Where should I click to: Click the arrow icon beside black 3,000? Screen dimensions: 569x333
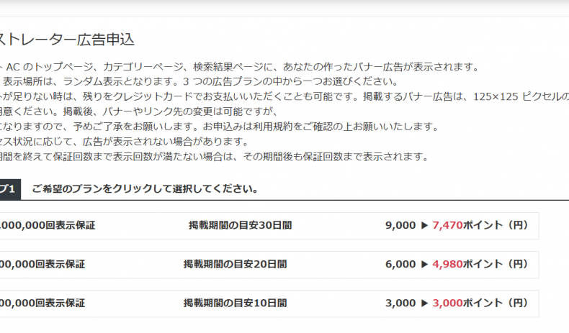[x=424, y=303]
